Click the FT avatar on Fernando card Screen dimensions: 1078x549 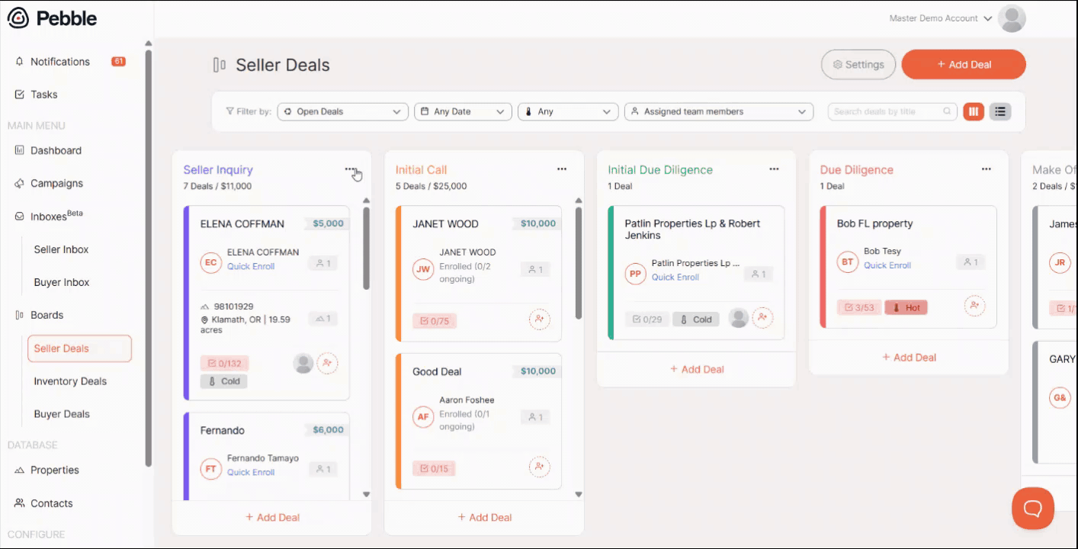pos(210,468)
